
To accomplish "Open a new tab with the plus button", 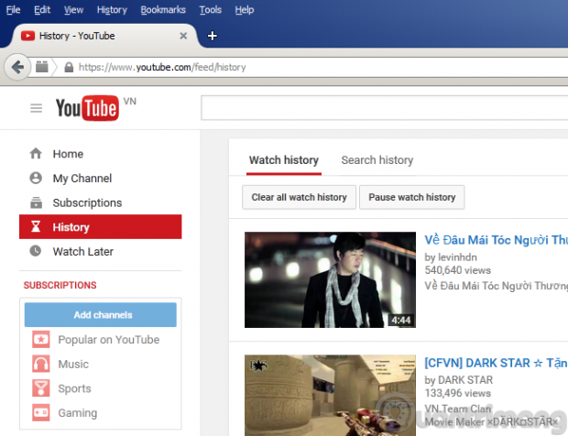I will tap(213, 36).
